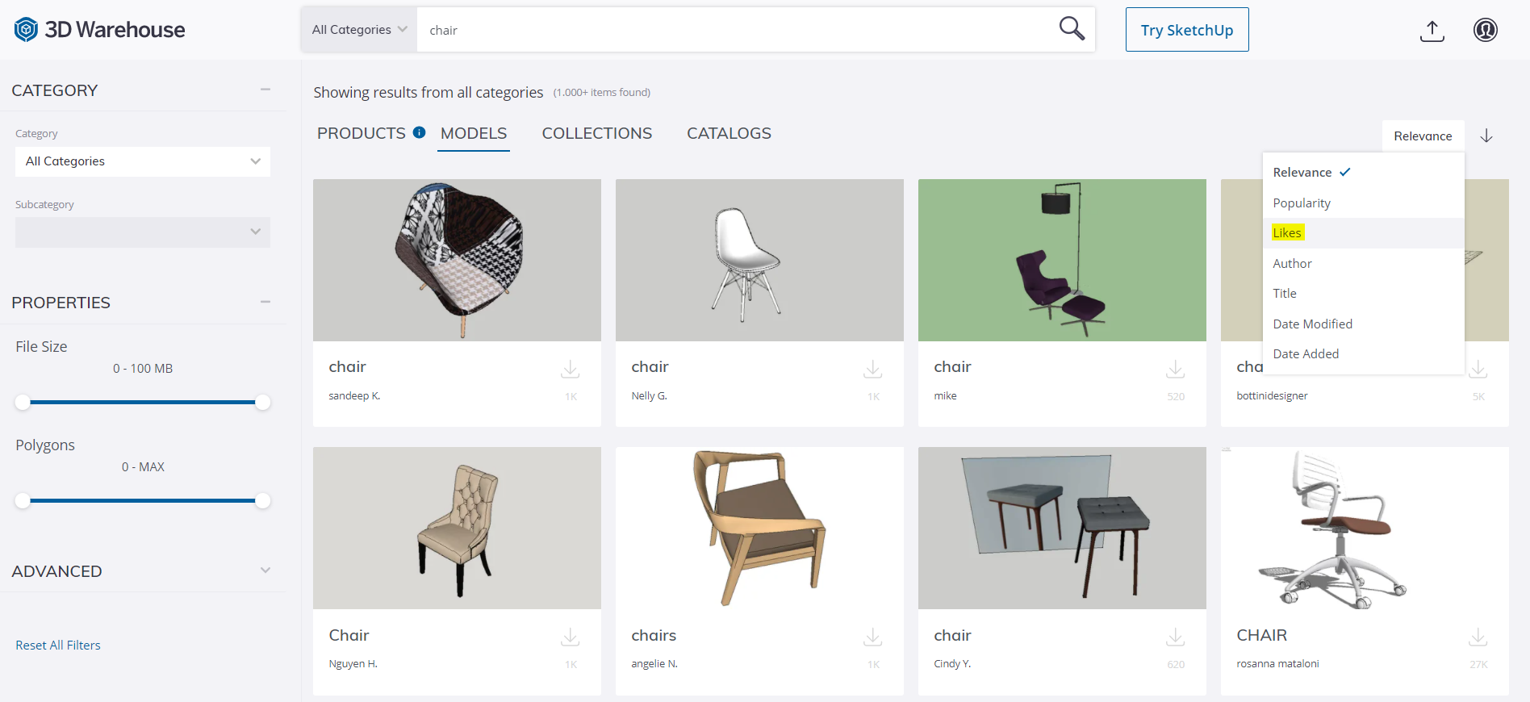
Task: Open the Subcategory dropdown
Action: click(143, 232)
